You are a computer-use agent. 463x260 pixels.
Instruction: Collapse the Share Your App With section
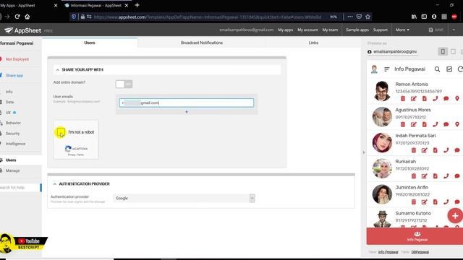pos(58,70)
